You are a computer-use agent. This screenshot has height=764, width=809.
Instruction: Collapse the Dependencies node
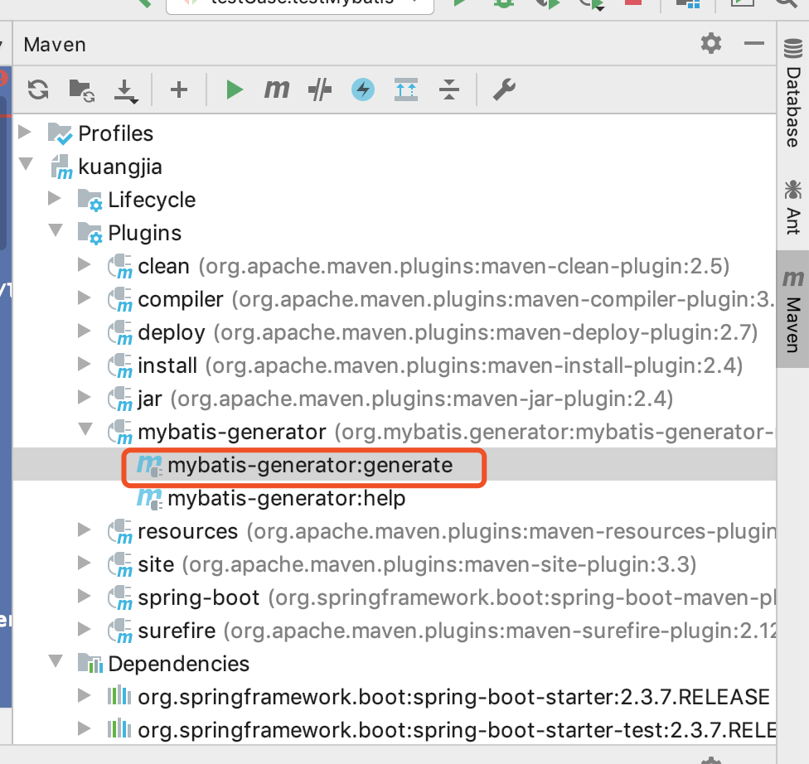(x=56, y=660)
